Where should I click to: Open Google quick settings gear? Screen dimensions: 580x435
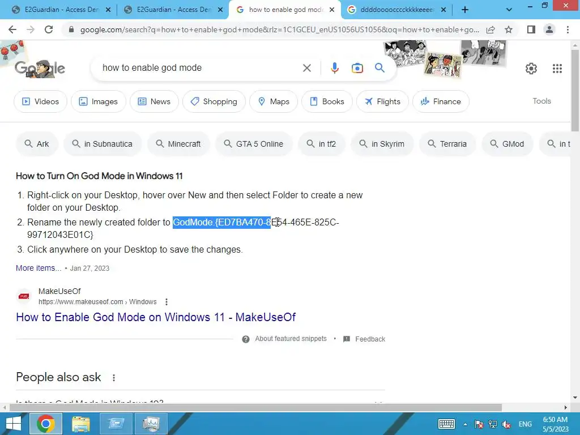[x=531, y=69]
